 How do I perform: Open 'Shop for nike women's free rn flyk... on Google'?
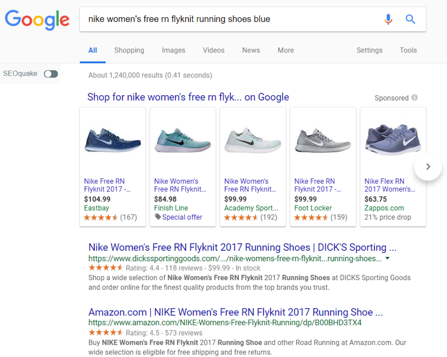pyautogui.click(x=188, y=97)
